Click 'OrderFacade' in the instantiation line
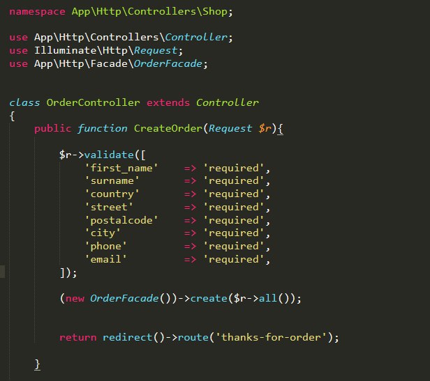 (124, 298)
